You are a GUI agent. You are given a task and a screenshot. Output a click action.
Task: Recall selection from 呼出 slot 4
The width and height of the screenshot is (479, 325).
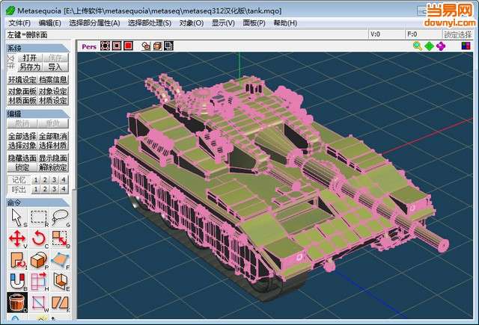pyautogui.click(x=64, y=189)
